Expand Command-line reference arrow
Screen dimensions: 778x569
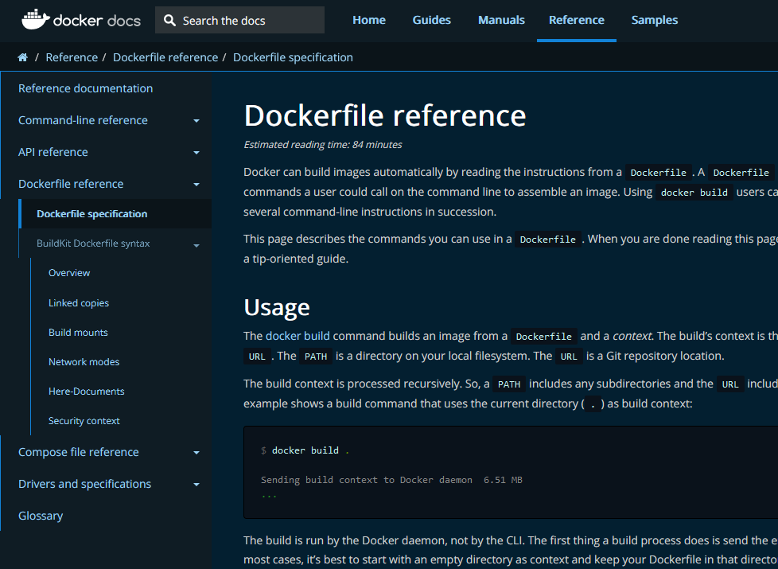(x=196, y=121)
